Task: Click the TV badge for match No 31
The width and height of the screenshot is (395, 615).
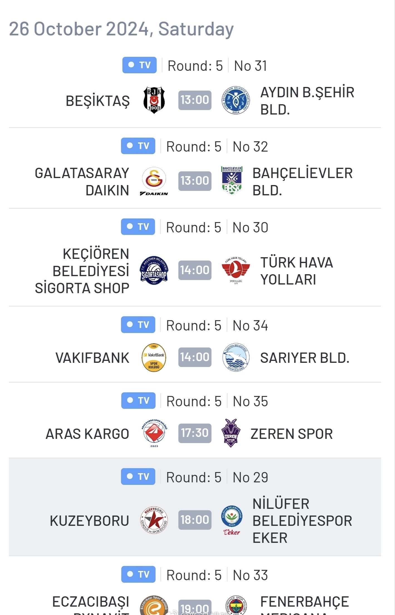Action: click(139, 65)
